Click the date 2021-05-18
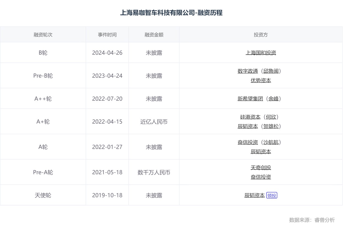 [x=107, y=172]
